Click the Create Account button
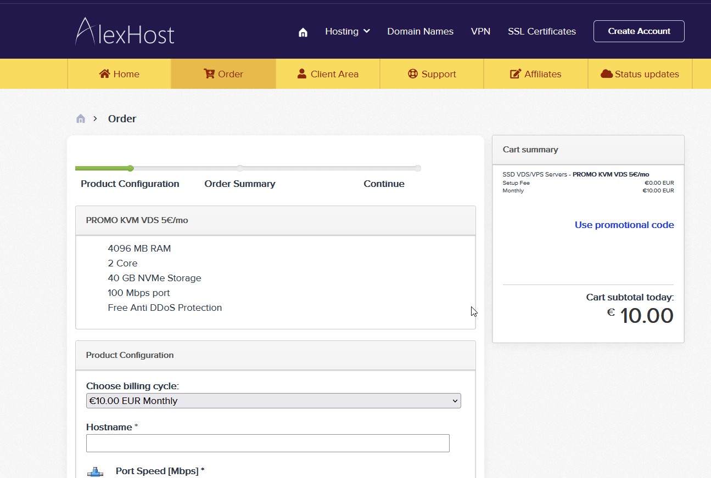 (x=639, y=31)
